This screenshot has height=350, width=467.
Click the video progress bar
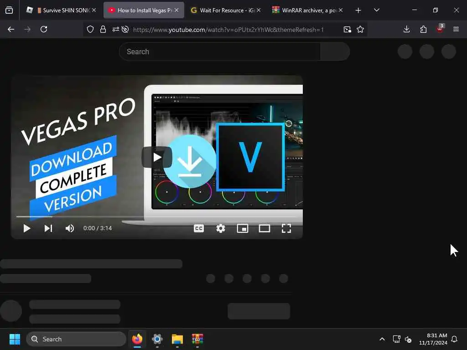[x=157, y=216]
